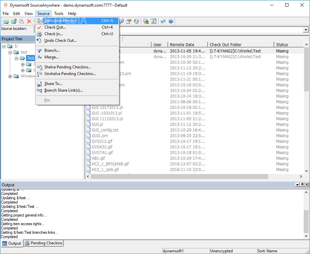This screenshot has height=254, width=310.
Task: Open Help via the blue question-mark icon
Action: [171, 21]
